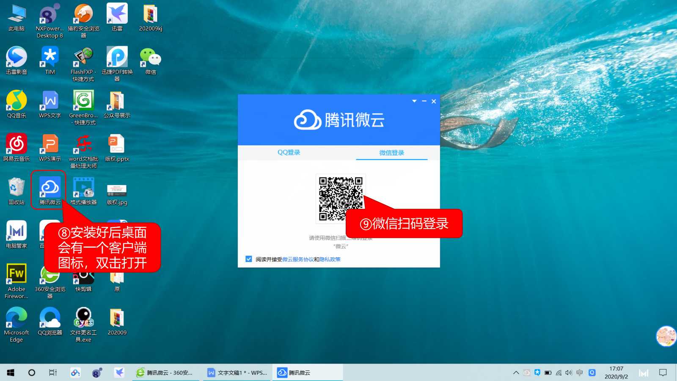Open 电脑管家 desktop shortcut
Image resolution: width=677 pixels, height=381 pixels.
pyautogui.click(x=17, y=235)
